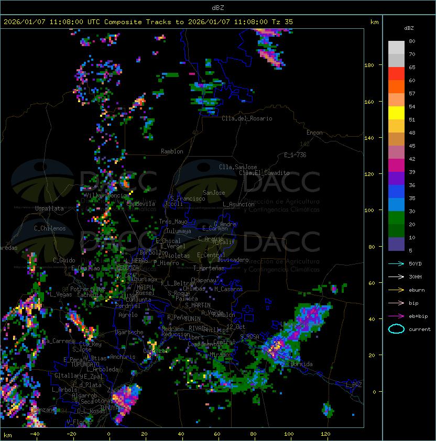436x441 pixels.
Task: Select the purple 36-39 dBZ swatch
Action: pyautogui.click(x=396, y=179)
